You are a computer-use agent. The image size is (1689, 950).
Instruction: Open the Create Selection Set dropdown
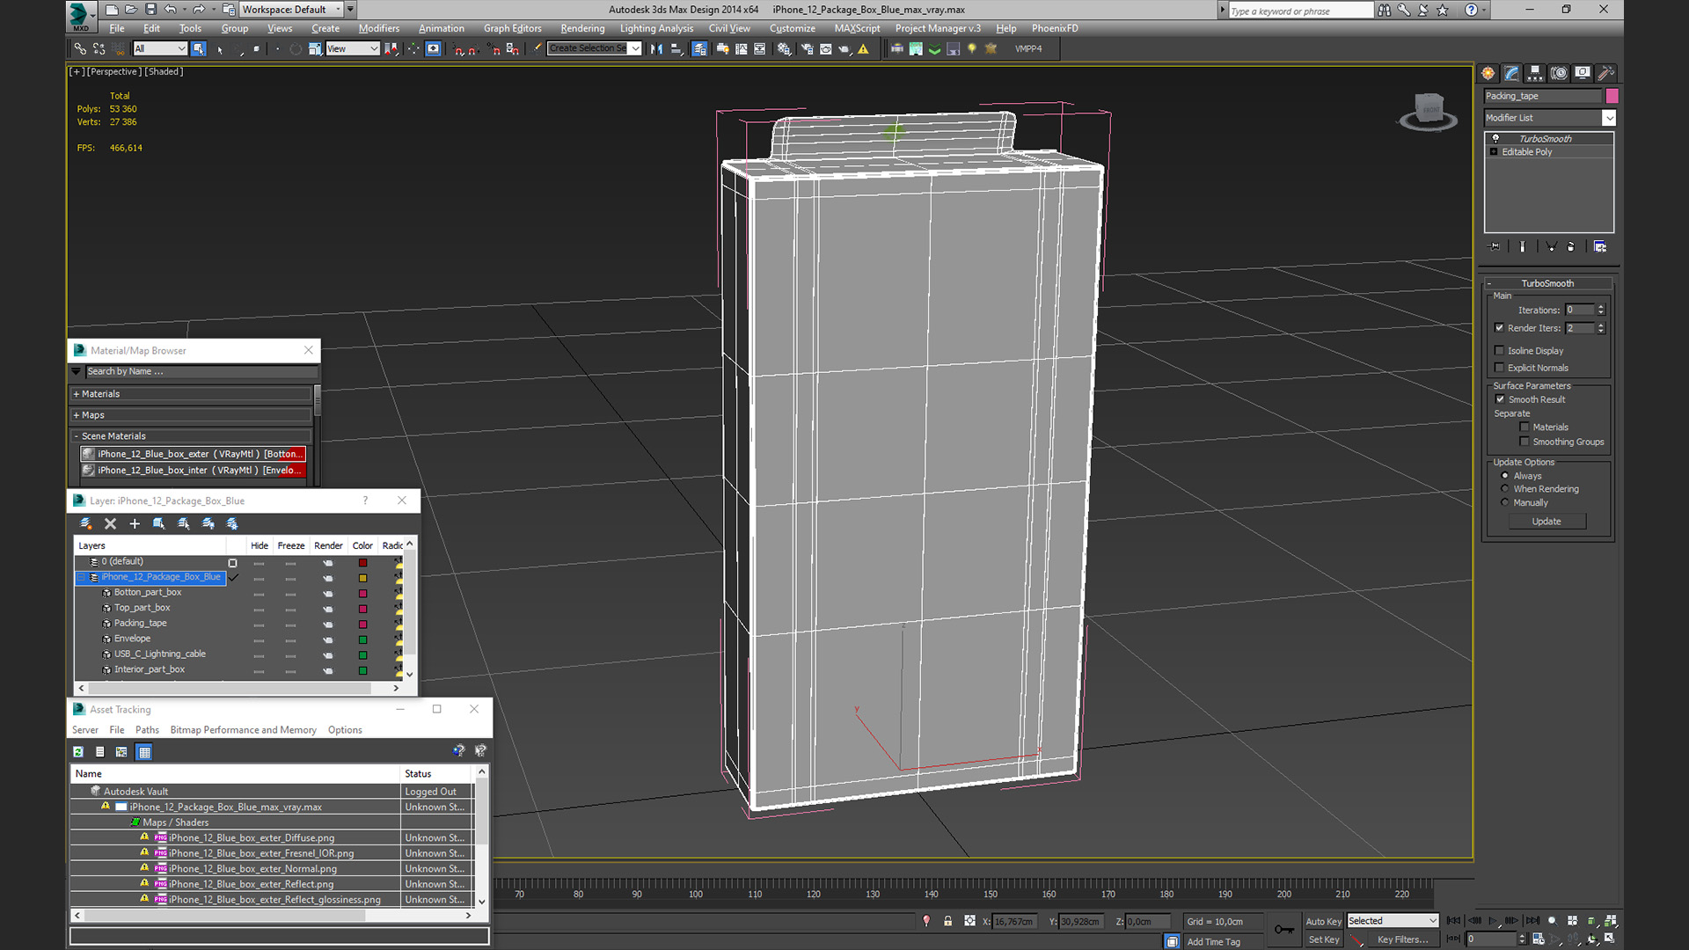(x=594, y=49)
